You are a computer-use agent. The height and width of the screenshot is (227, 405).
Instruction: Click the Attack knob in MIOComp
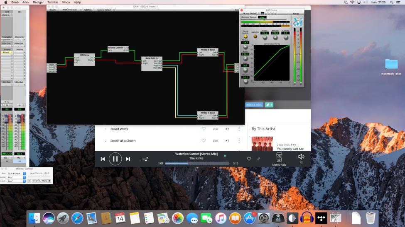pyautogui.click(x=265, y=38)
